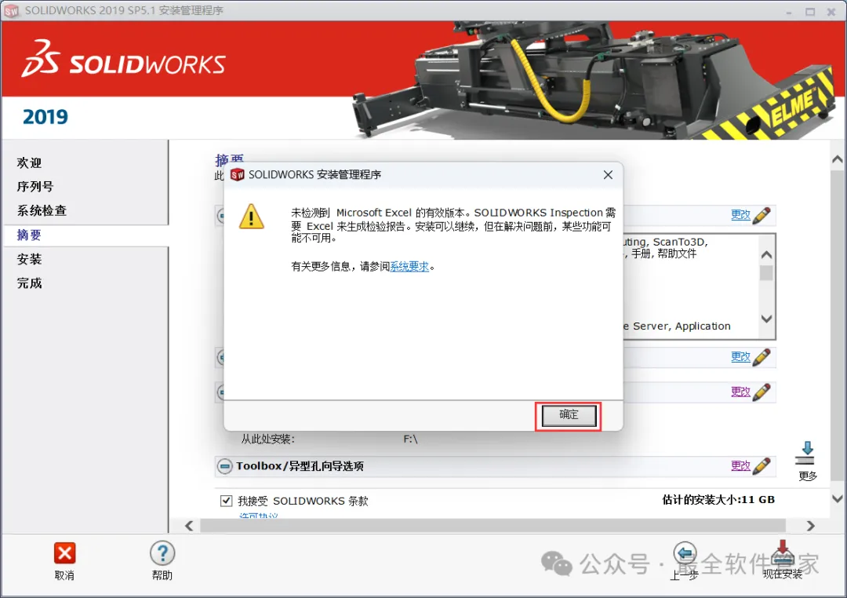The image size is (847, 598).
Task: Go back with the 上一步 arrow icon
Action: pos(685,553)
